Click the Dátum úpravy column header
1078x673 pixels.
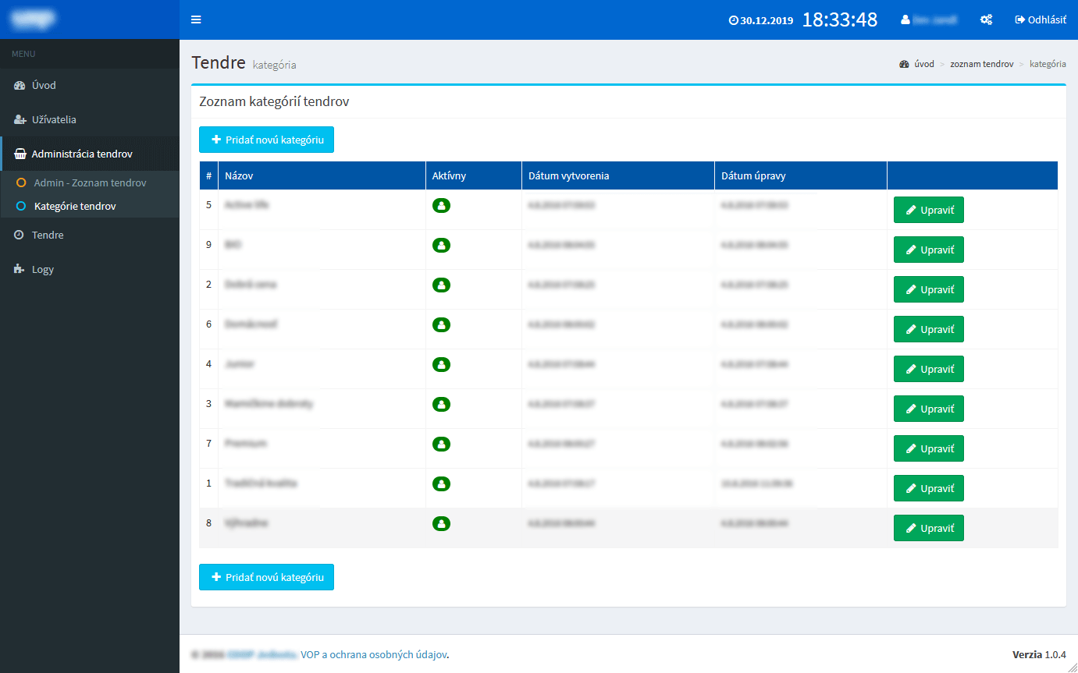pos(801,175)
